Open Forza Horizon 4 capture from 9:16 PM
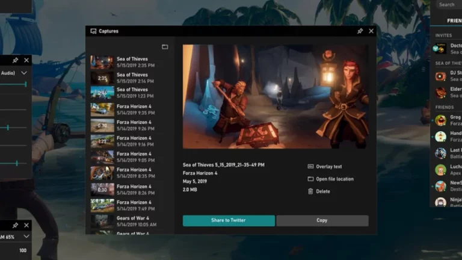This screenshot has width=462, height=260. (x=129, y=141)
